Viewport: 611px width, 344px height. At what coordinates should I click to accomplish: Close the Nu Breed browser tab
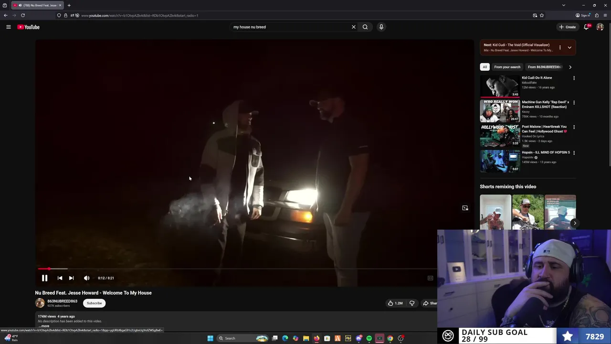[60, 5]
